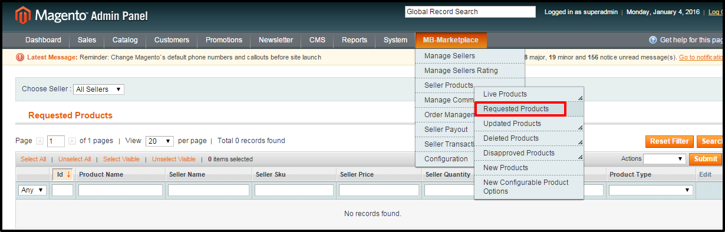The image size is (725, 232).
Task: Open the Reports menu
Action: [x=354, y=40]
